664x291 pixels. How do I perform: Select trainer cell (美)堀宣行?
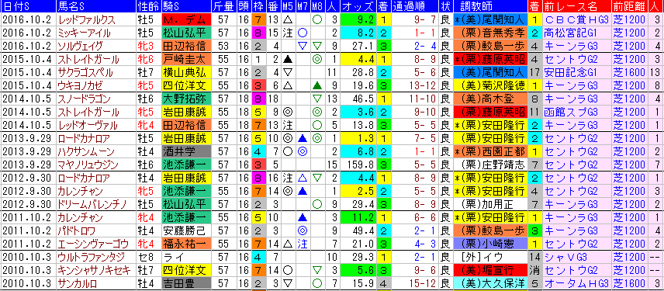pyautogui.click(x=489, y=271)
